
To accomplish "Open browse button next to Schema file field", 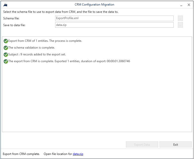I will click(180, 18).
